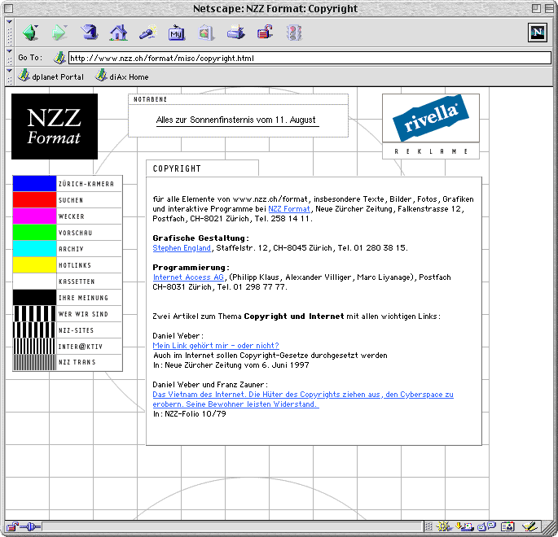Click the online/offline connection plug icon
Screen dimensions: 558x537
click(31, 526)
